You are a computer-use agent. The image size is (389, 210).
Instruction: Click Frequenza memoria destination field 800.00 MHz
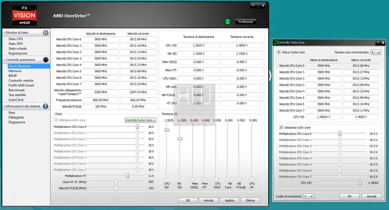(x=100, y=100)
